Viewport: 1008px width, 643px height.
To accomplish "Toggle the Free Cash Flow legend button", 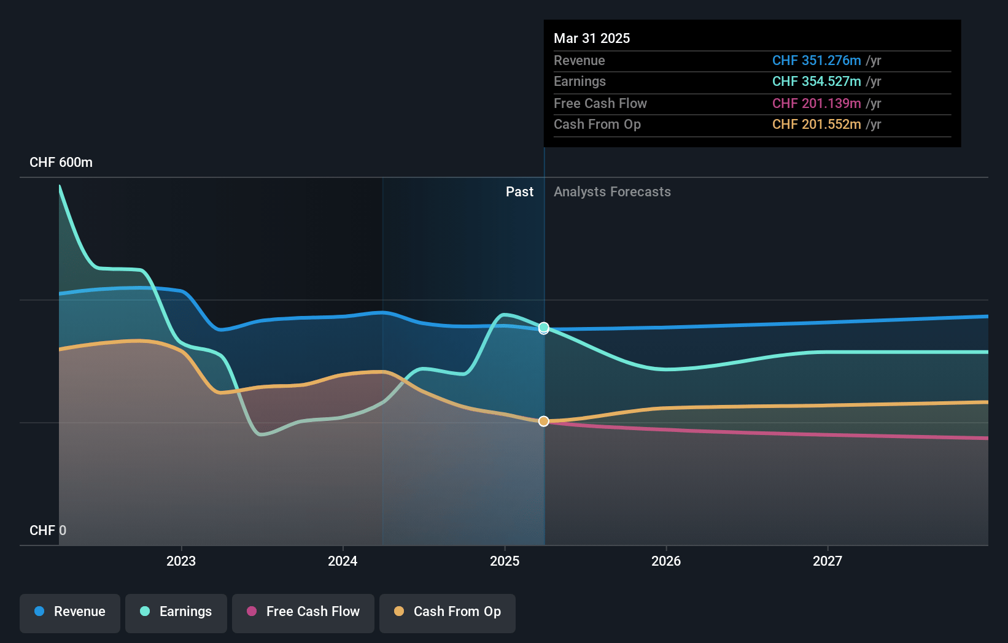I will pyautogui.click(x=303, y=613).
